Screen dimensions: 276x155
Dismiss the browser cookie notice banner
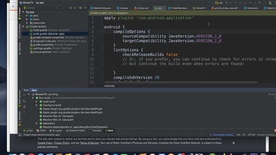coord(234,143)
